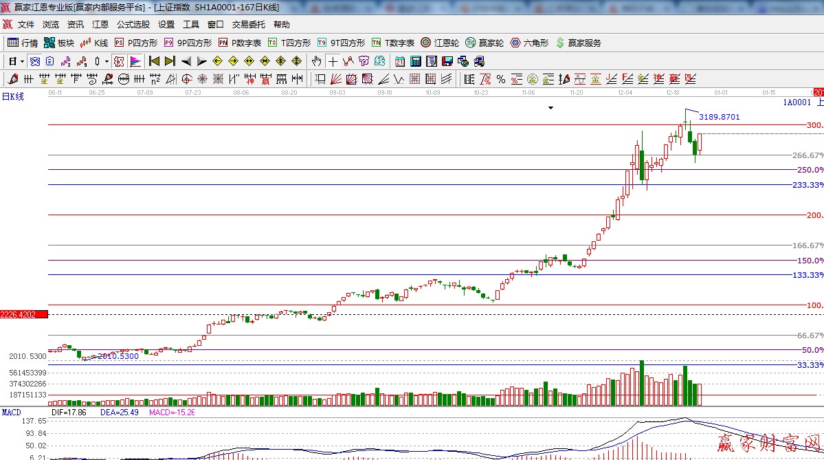Click the calendar date icon
This screenshot has height=460, width=824.
click(400, 61)
